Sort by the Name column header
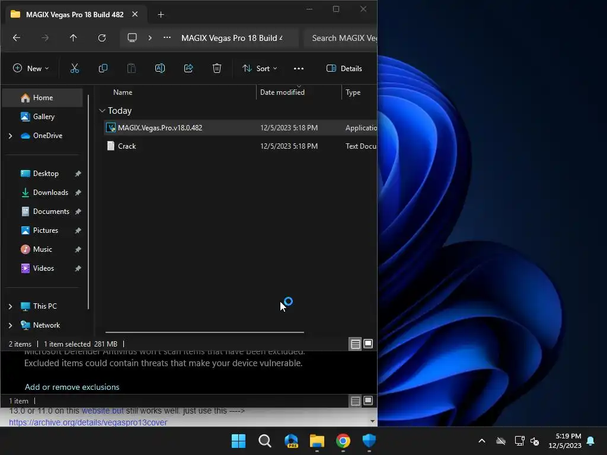The width and height of the screenshot is (607, 455). 122,92
